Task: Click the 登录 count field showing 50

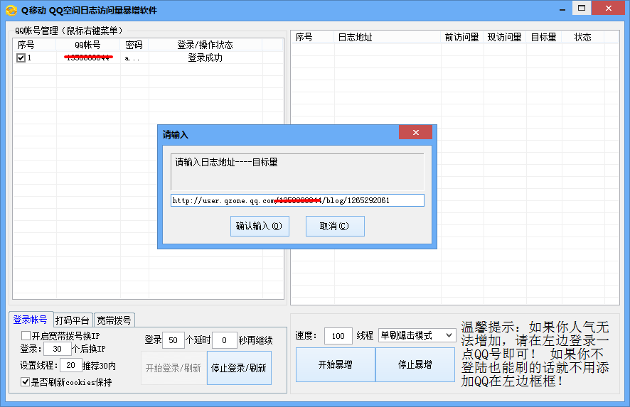Action: pyautogui.click(x=173, y=340)
